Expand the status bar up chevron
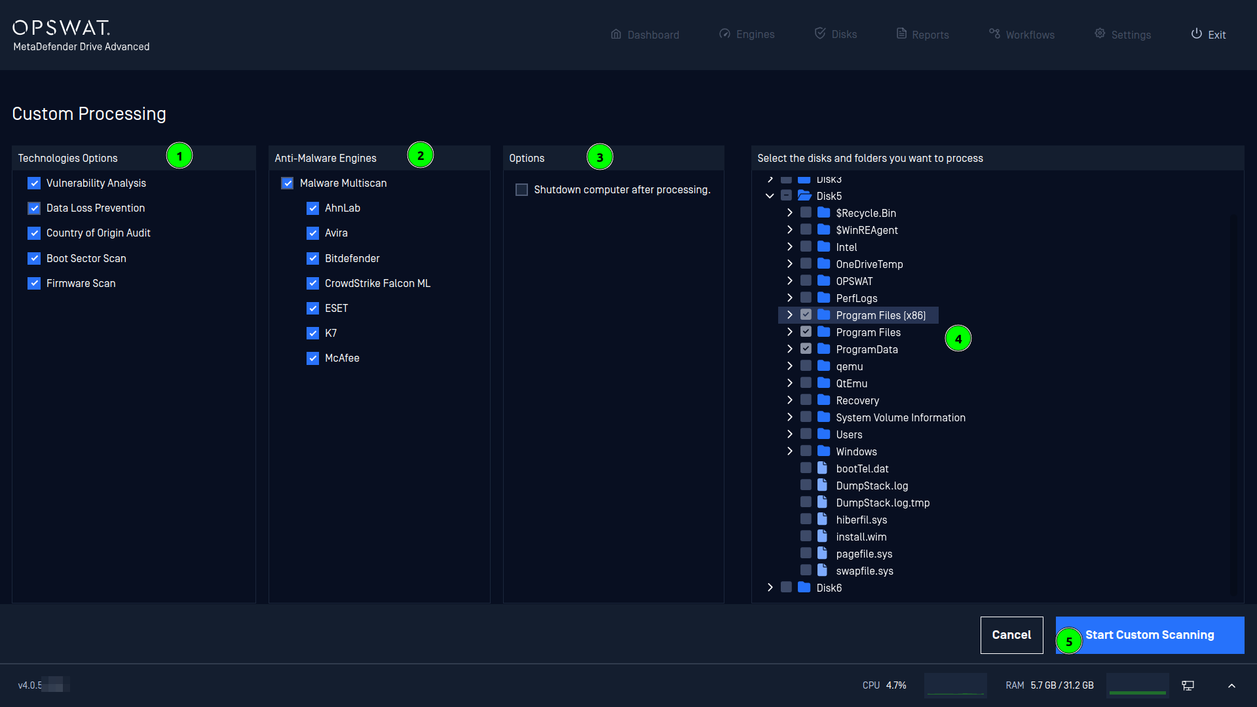The width and height of the screenshot is (1257, 707). tap(1231, 685)
